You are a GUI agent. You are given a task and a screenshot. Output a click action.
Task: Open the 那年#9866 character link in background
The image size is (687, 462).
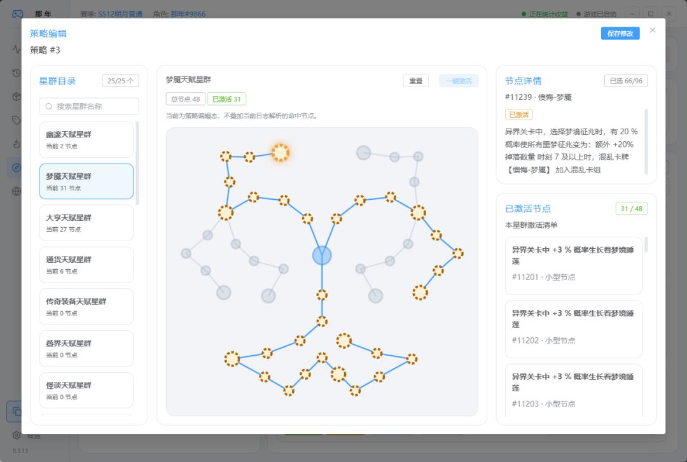click(x=188, y=14)
